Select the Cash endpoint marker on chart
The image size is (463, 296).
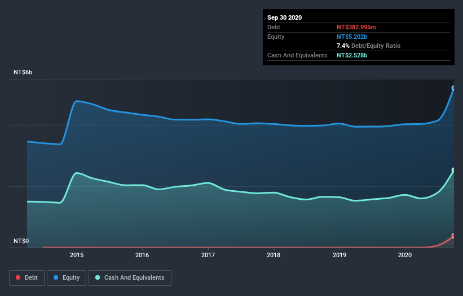point(453,170)
